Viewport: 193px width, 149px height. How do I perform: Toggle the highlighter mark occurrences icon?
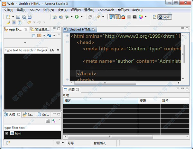point(8,22)
